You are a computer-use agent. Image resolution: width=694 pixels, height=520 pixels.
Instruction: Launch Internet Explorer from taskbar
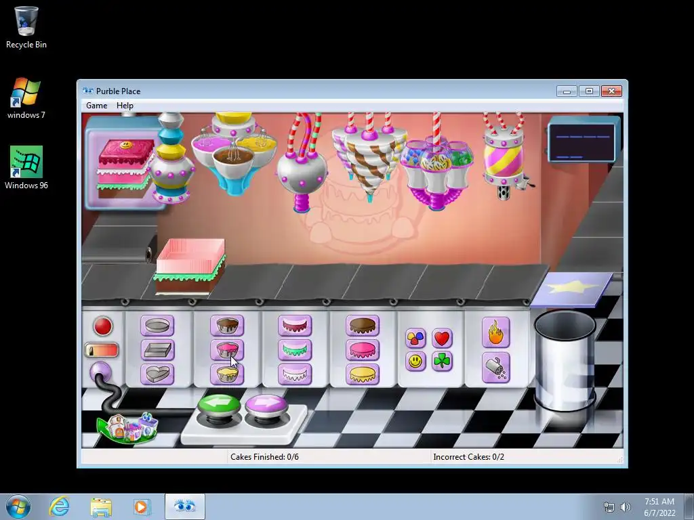[x=59, y=506]
